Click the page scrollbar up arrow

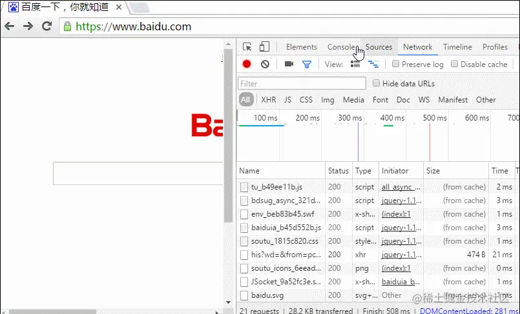[x=228, y=44]
